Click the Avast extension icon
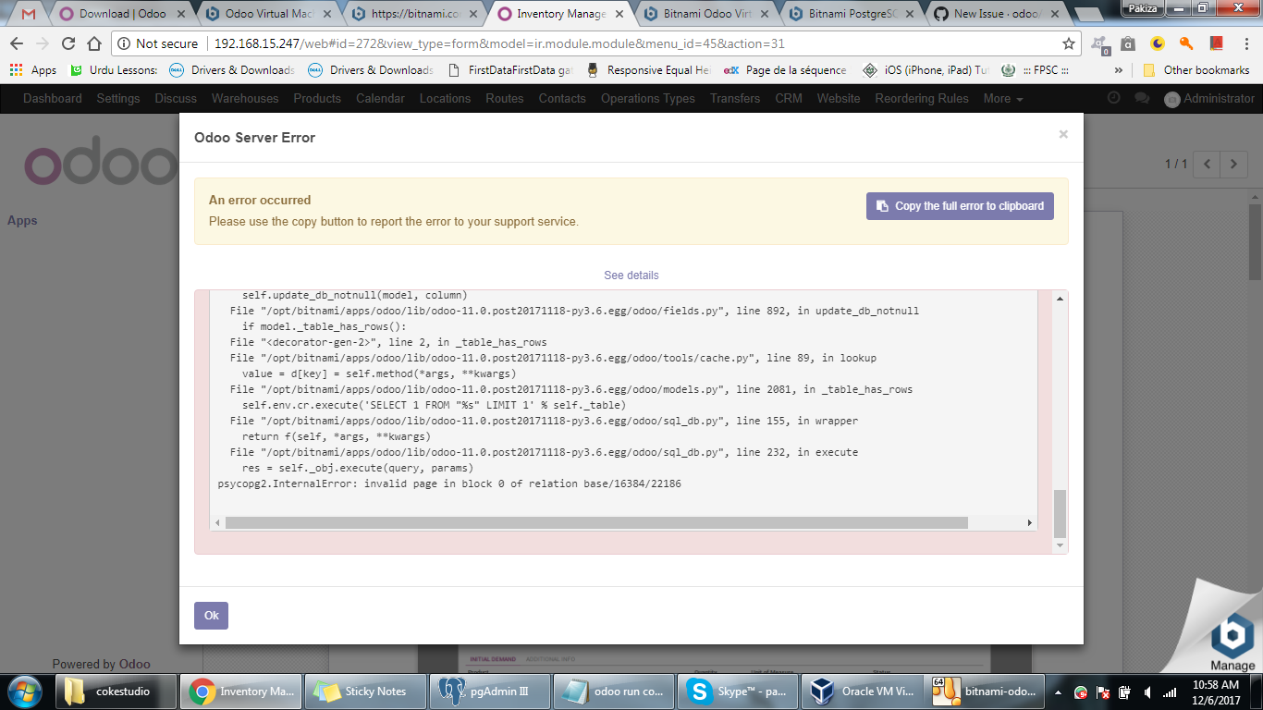Image resolution: width=1263 pixels, height=710 pixels. point(1100,43)
